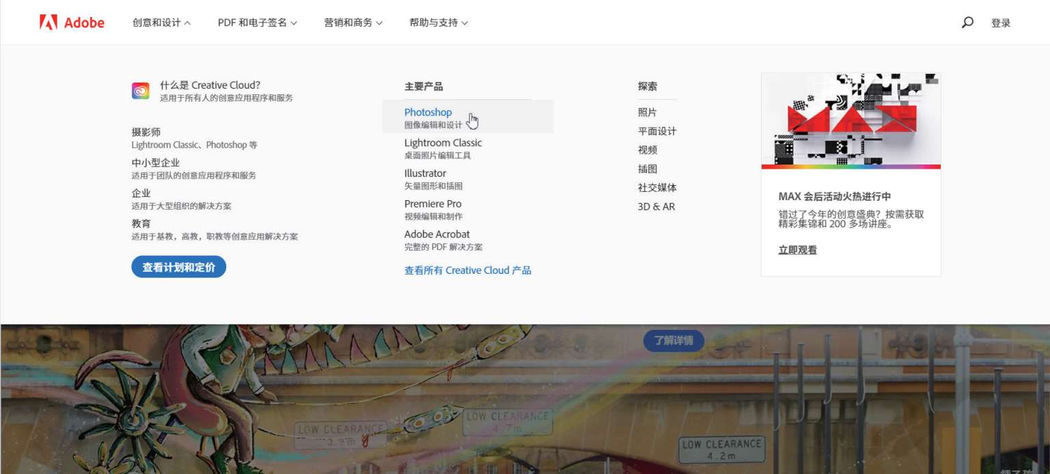
Task: Open 什么是 Creative Cloud? link
Action: tap(210, 85)
